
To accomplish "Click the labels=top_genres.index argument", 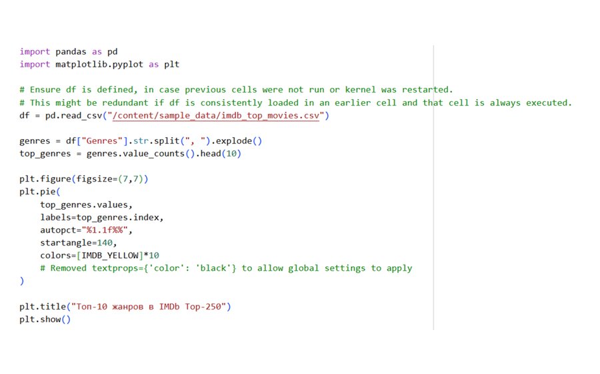I will (101, 218).
